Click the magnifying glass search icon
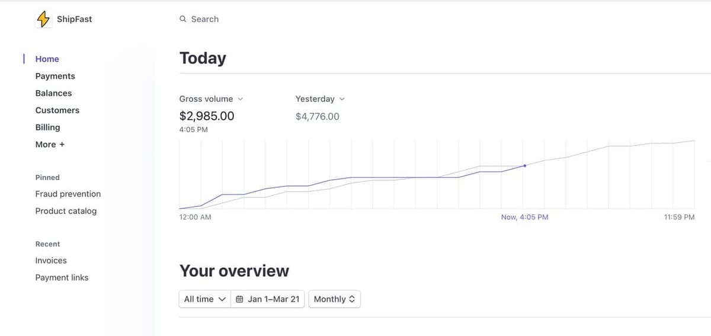This screenshot has width=711, height=336. [x=183, y=19]
